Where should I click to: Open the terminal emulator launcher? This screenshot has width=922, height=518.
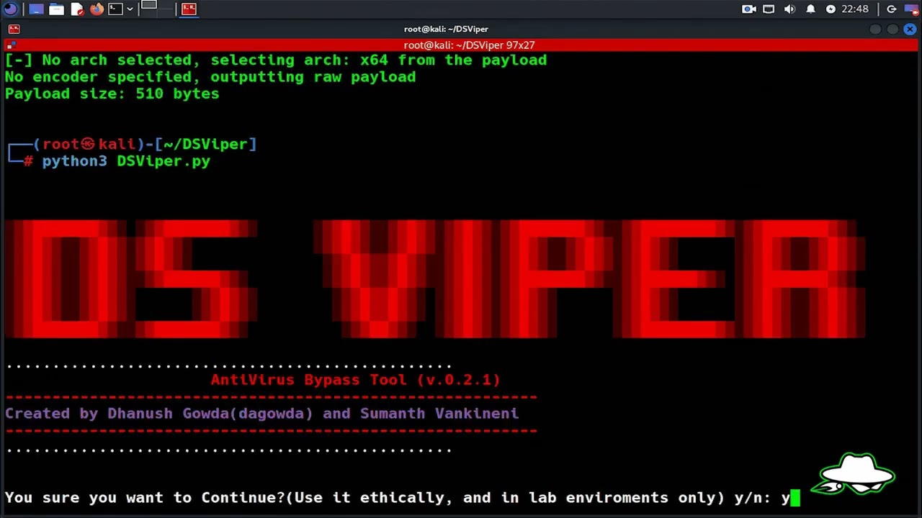[x=115, y=9]
